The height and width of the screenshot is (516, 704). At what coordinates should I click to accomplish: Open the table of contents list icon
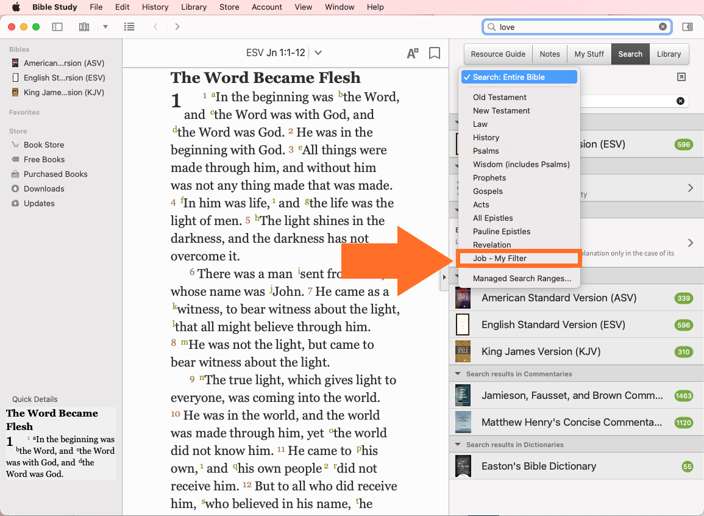[x=129, y=27]
